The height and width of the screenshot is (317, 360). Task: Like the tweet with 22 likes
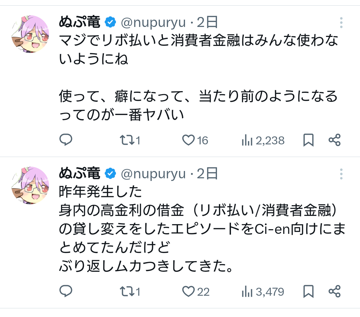[188, 292]
